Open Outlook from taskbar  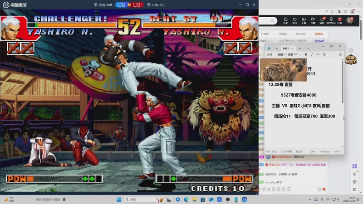(x=211, y=199)
